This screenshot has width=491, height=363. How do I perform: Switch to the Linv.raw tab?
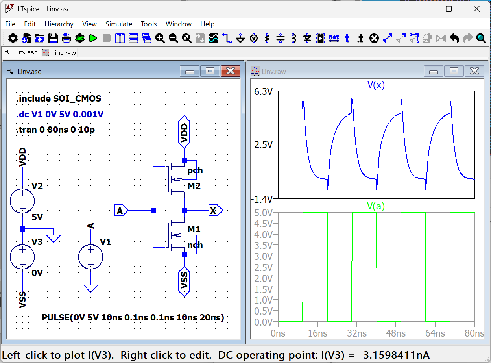(x=59, y=52)
